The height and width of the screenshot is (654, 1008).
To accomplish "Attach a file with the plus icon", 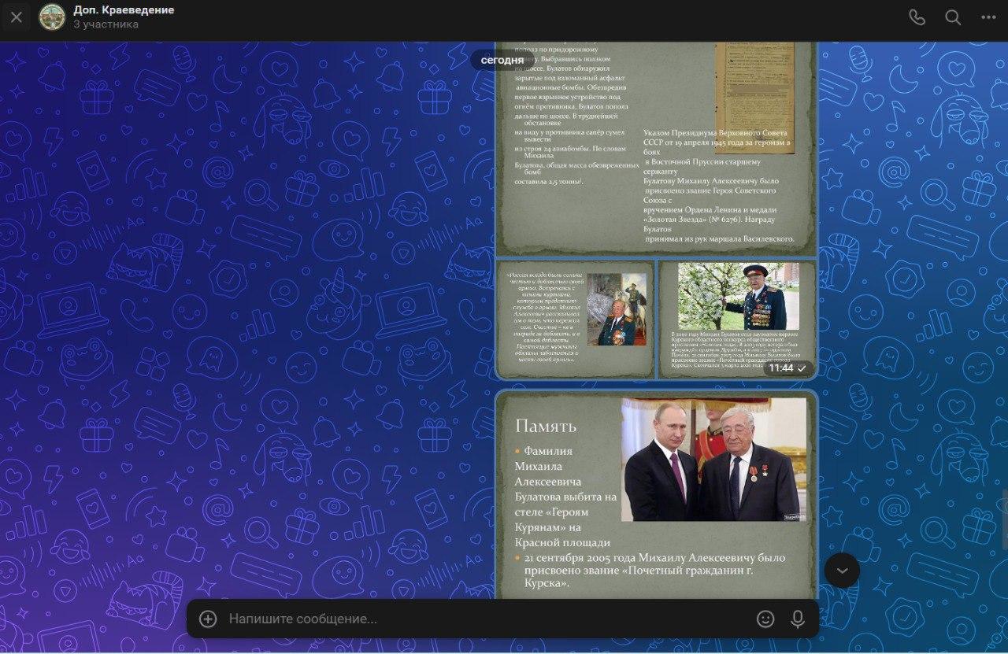I will click(208, 619).
